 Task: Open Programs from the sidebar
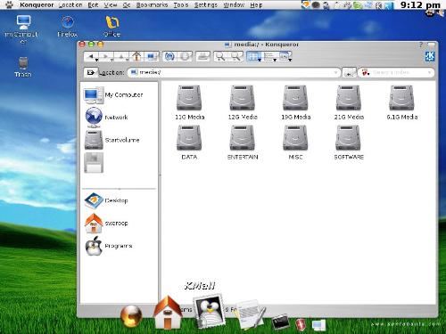109,246
